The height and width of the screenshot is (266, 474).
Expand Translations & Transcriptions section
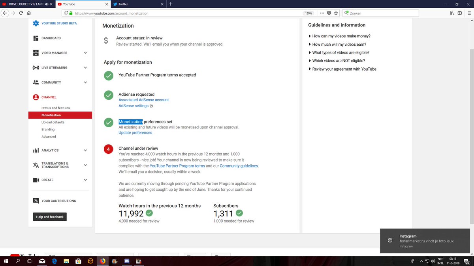pos(85,165)
